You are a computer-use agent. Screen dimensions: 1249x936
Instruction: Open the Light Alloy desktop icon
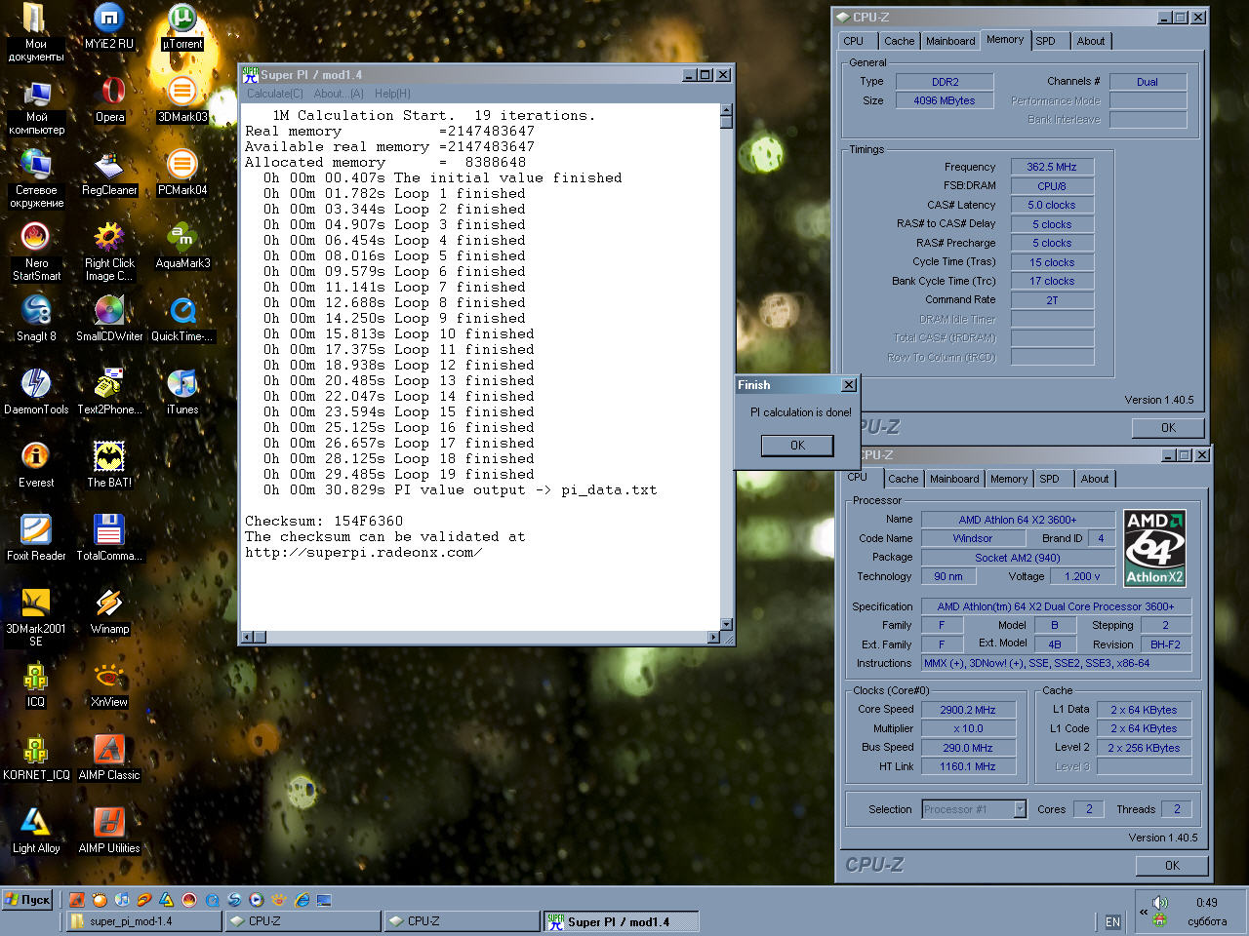tap(36, 831)
